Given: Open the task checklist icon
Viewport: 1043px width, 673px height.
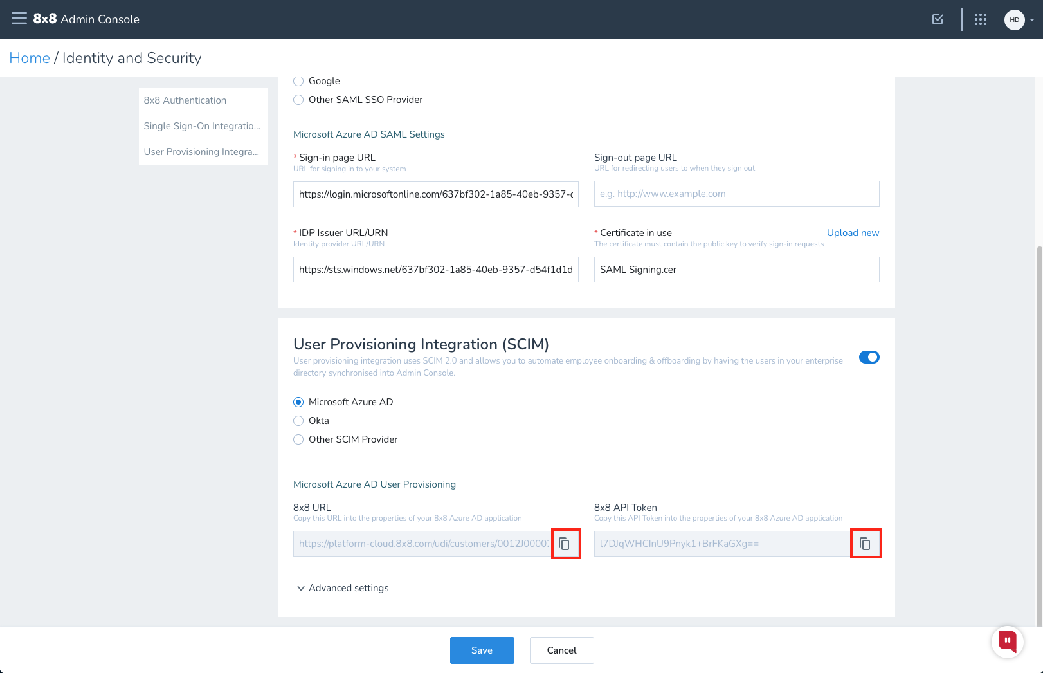Looking at the screenshot, I should click(938, 19).
